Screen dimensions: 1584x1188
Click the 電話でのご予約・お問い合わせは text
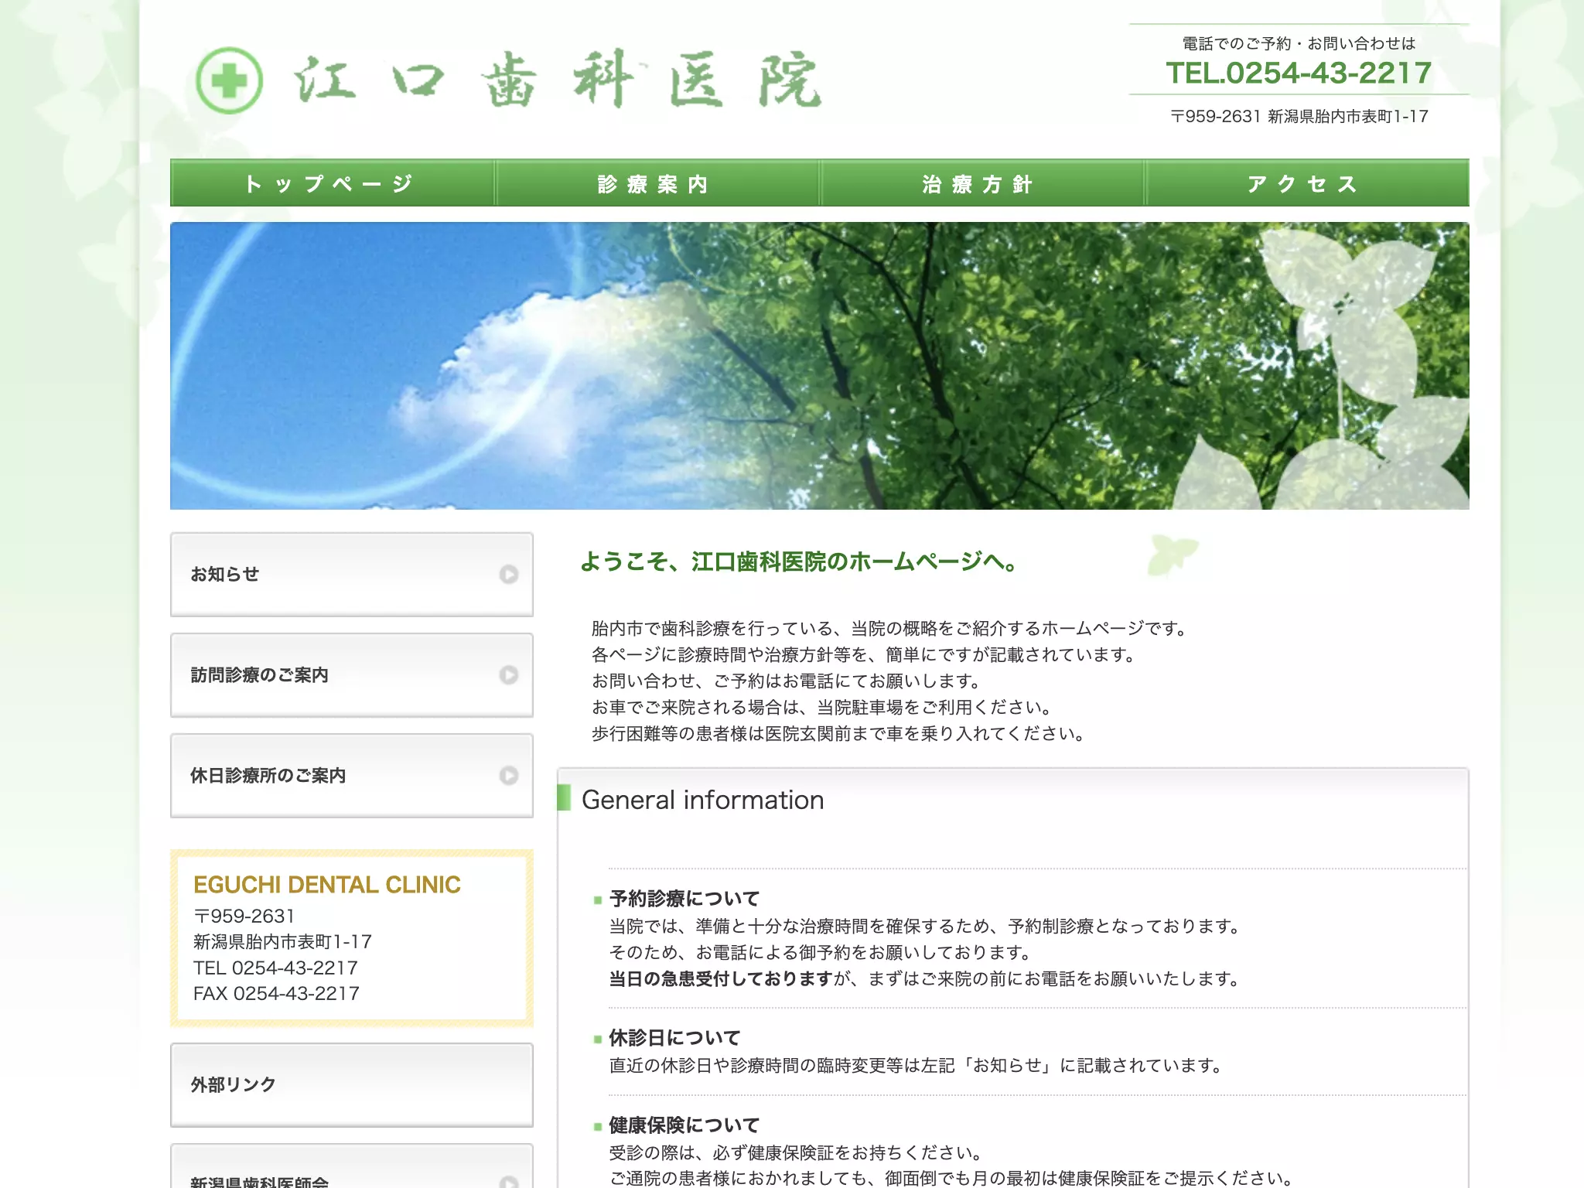coord(1299,43)
